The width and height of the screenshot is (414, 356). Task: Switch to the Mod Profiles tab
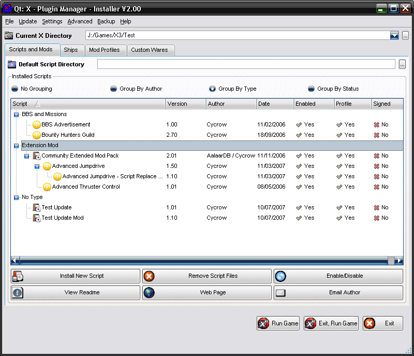[x=104, y=50]
